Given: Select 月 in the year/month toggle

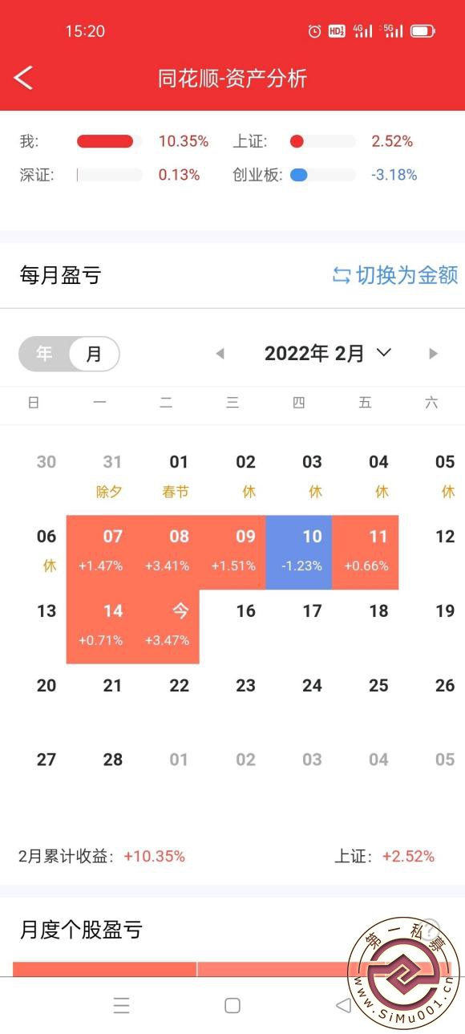Looking at the screenshot, I should 94,353.
